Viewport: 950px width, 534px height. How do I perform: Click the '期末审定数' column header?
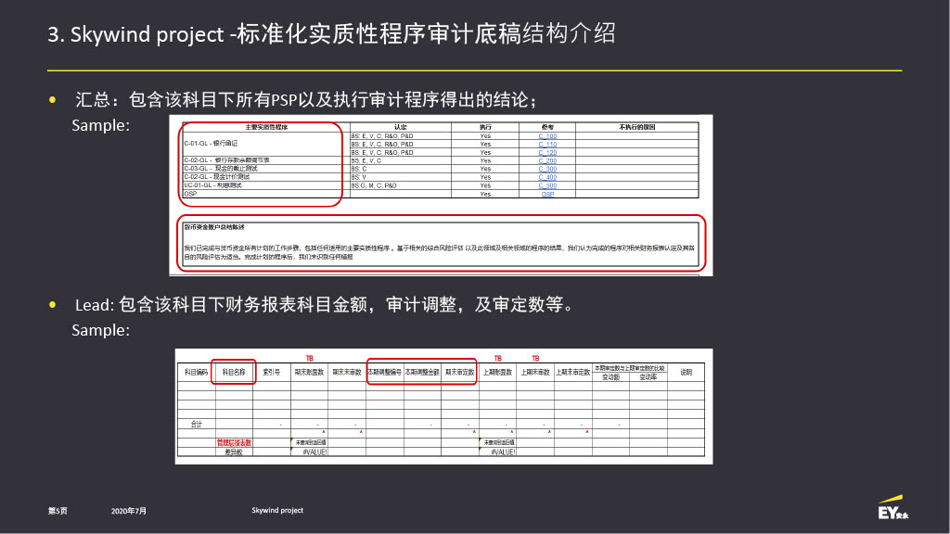tap(460, 373)
